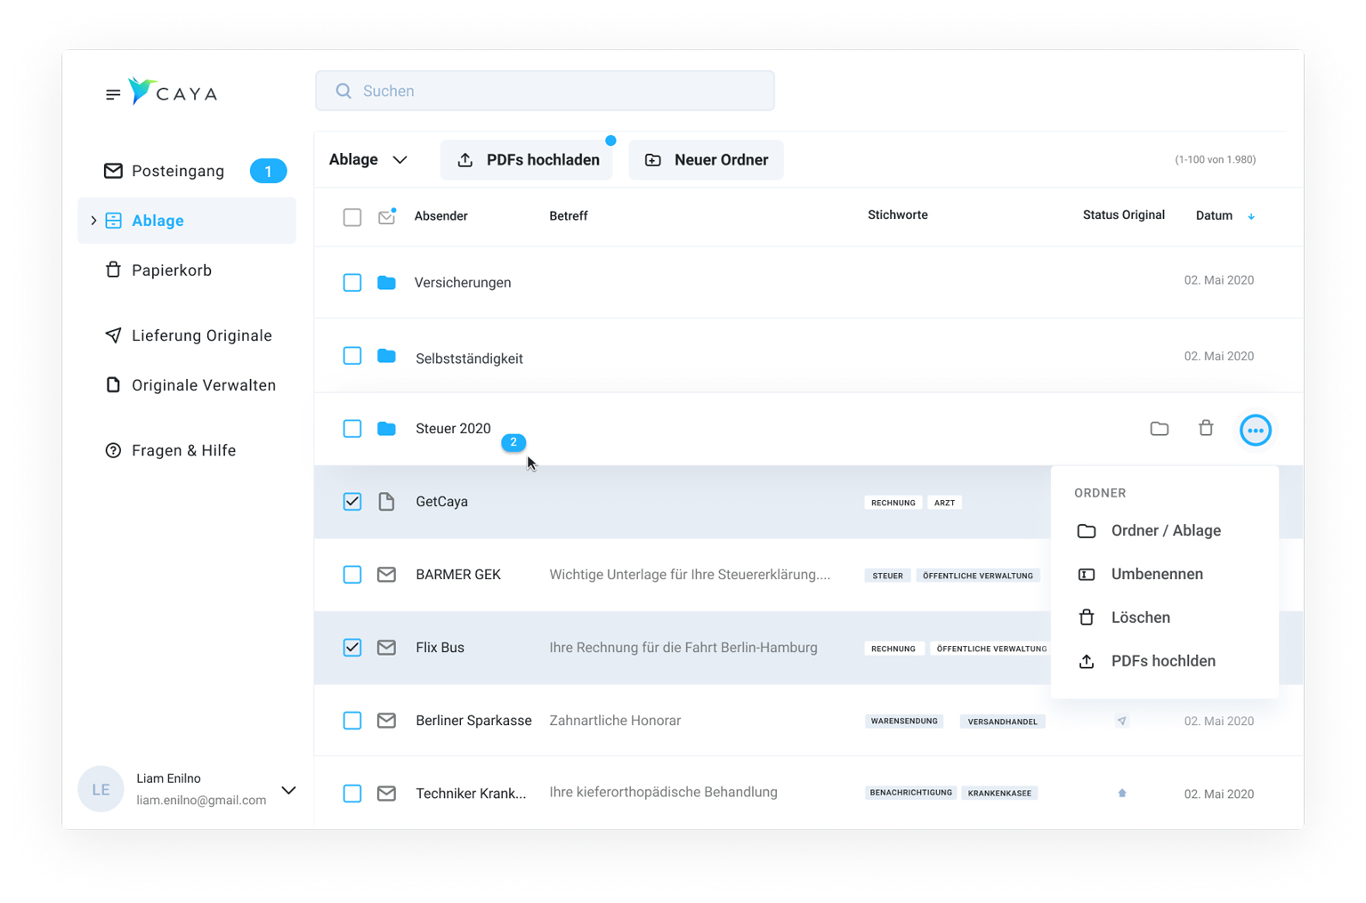Viewport: 1366px width, 903px height.
Task: Click the Fragen & Hilfe question mark icon
Action: click(x=113, y=450)
